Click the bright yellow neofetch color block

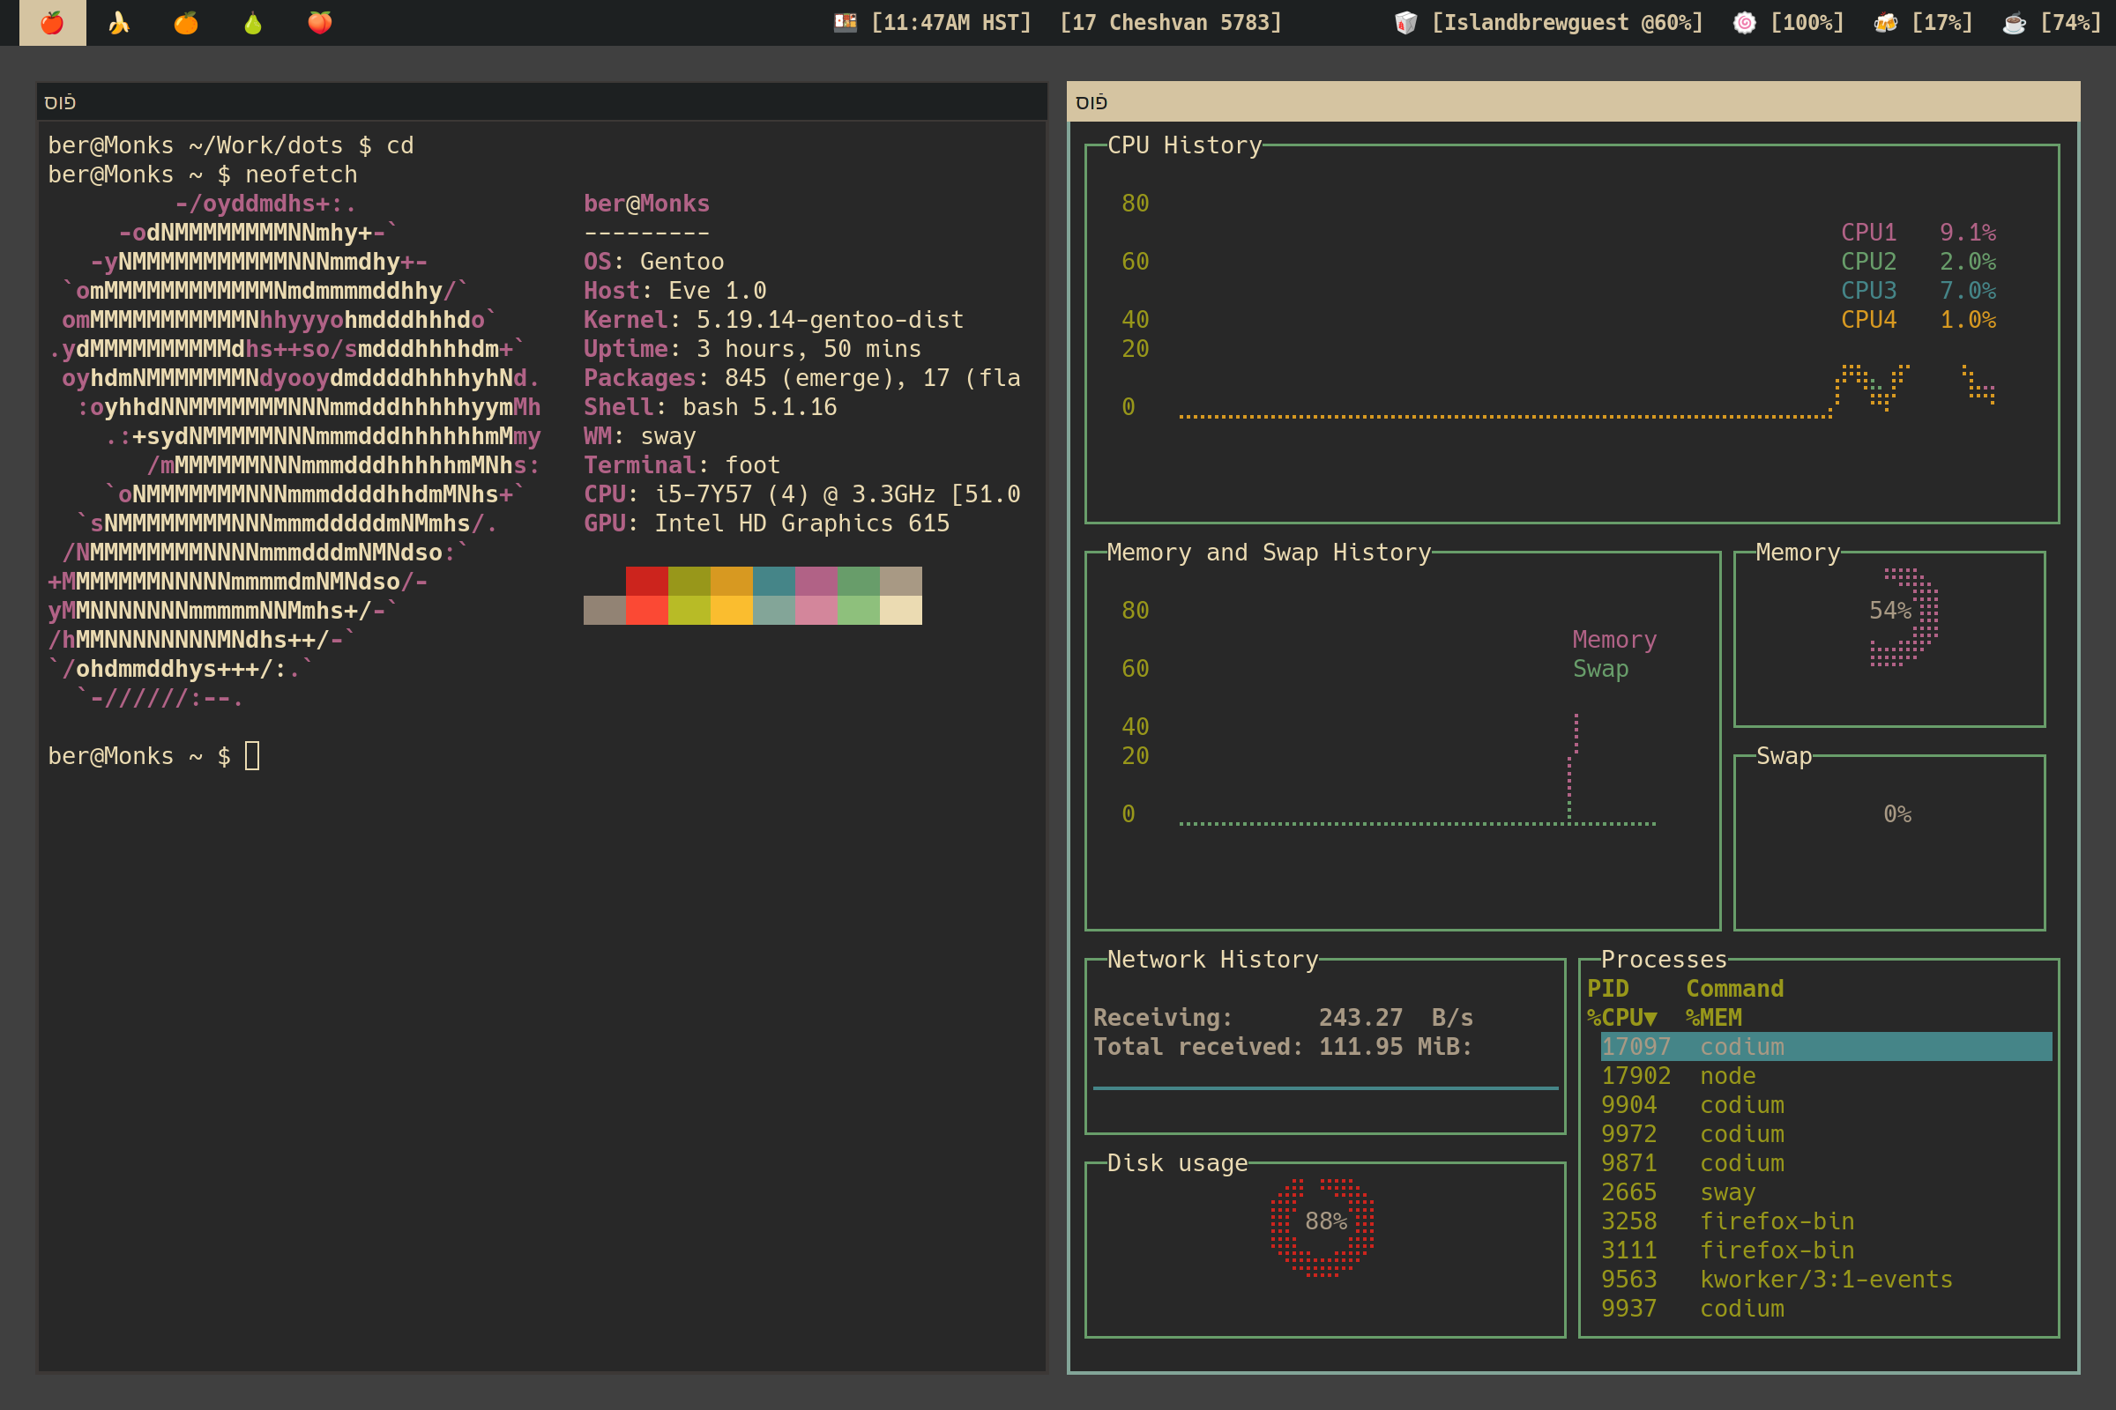point(732,610)
